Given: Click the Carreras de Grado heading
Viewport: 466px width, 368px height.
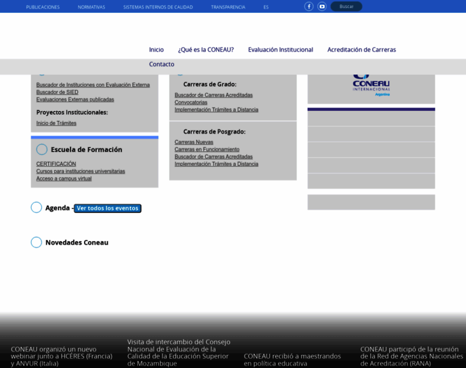Looking at the screenshot, I should 210,85.
